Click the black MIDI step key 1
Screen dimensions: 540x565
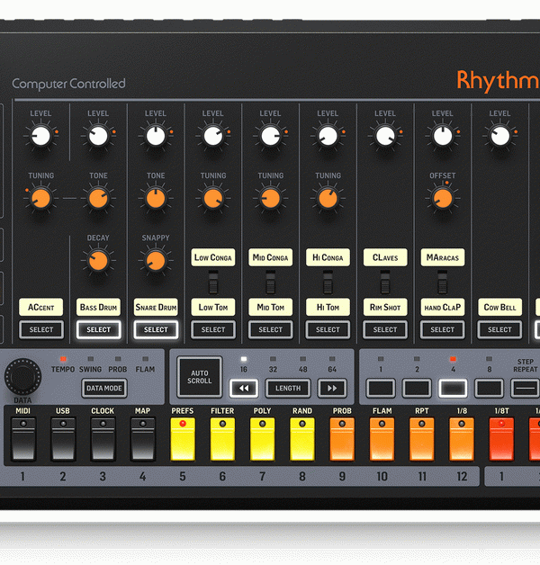pos(23,439)
